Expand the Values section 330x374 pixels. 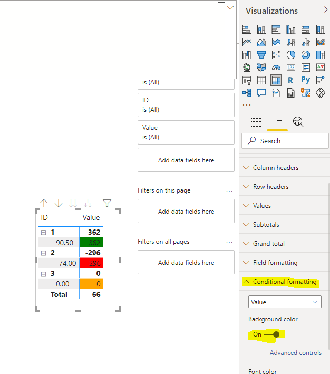285,206
